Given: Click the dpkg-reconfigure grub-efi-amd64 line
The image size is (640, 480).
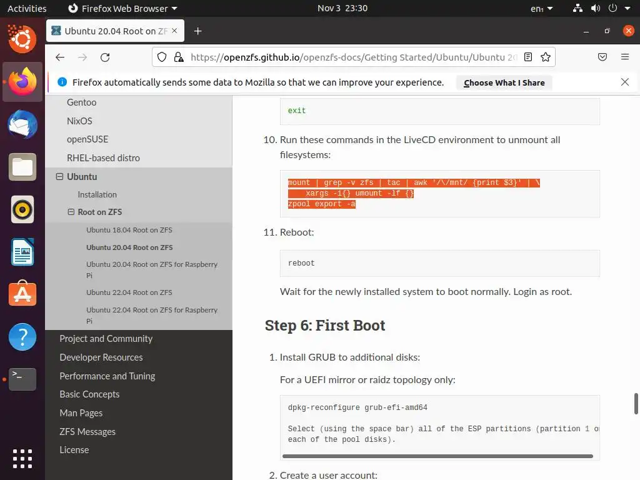Looking at the screenshot, I should (x=357, y=407).
